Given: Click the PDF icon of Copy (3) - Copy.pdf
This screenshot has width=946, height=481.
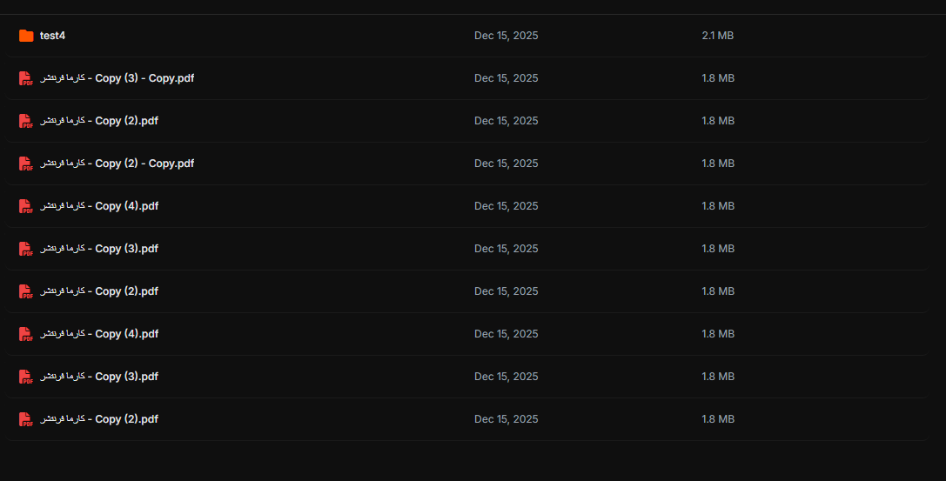Looking at the screenshot, I should [26, 78].
